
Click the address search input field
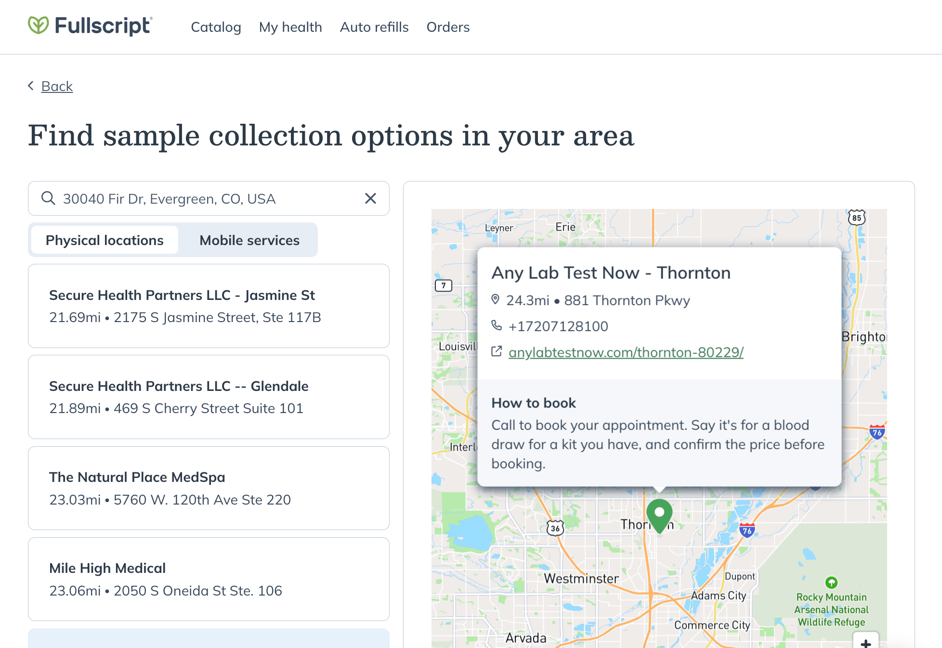[209, 198]
